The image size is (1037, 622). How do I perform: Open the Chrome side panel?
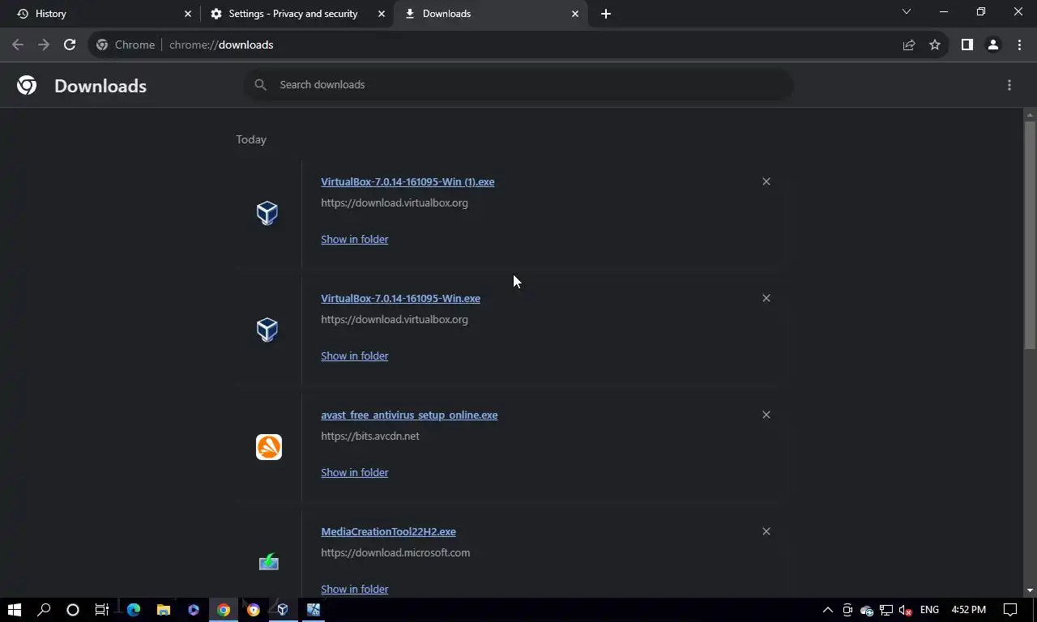coord(967,45)
